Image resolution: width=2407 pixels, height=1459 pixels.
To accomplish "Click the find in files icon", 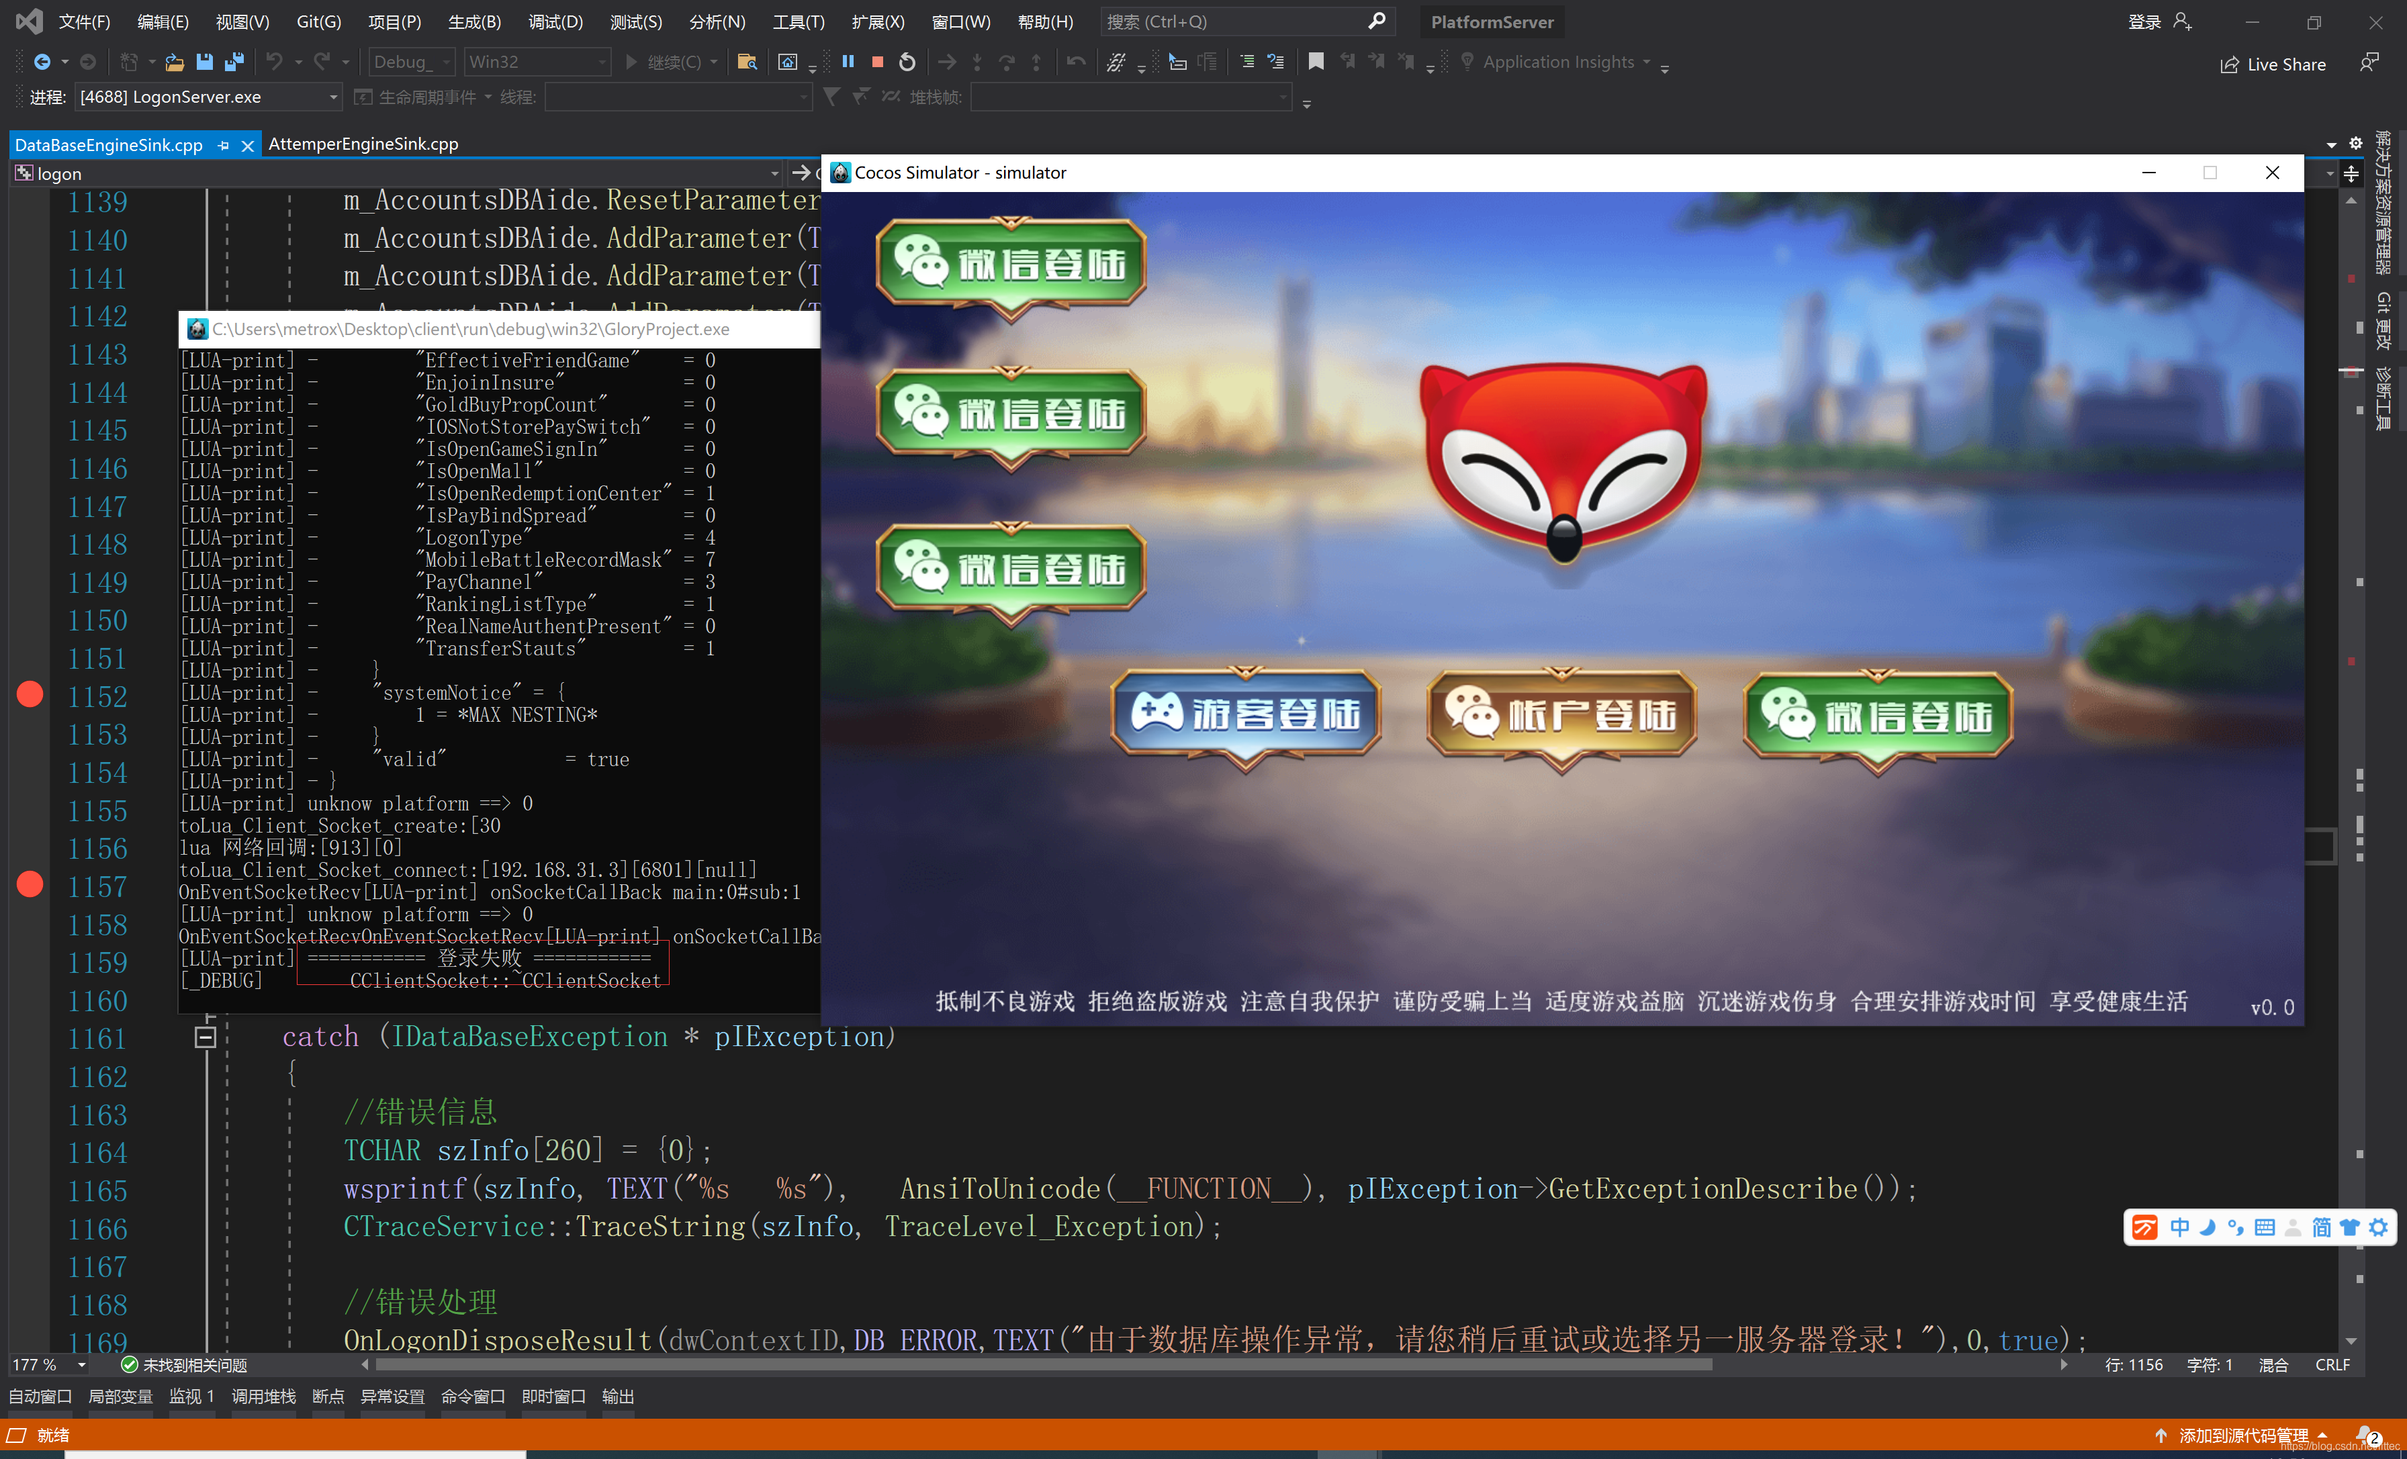I will pos(747,62).
